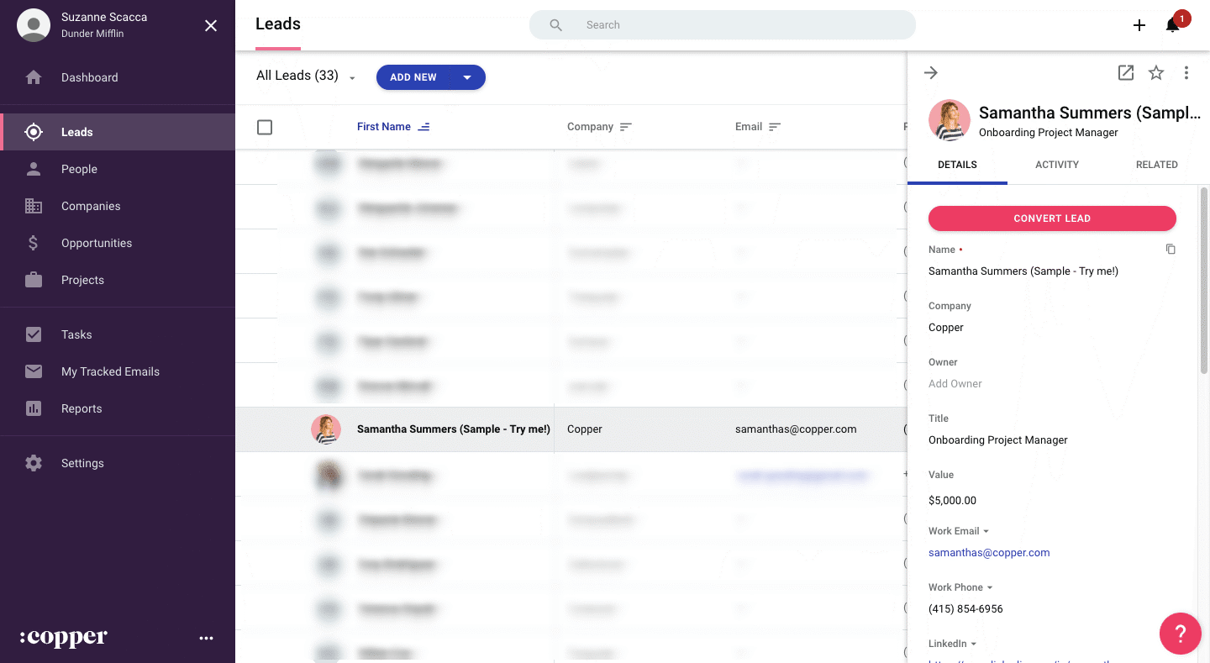Click Onboarding Project Manager title value
The width and height of the screenshot is (1210, 663).
[x=998, y=440]
